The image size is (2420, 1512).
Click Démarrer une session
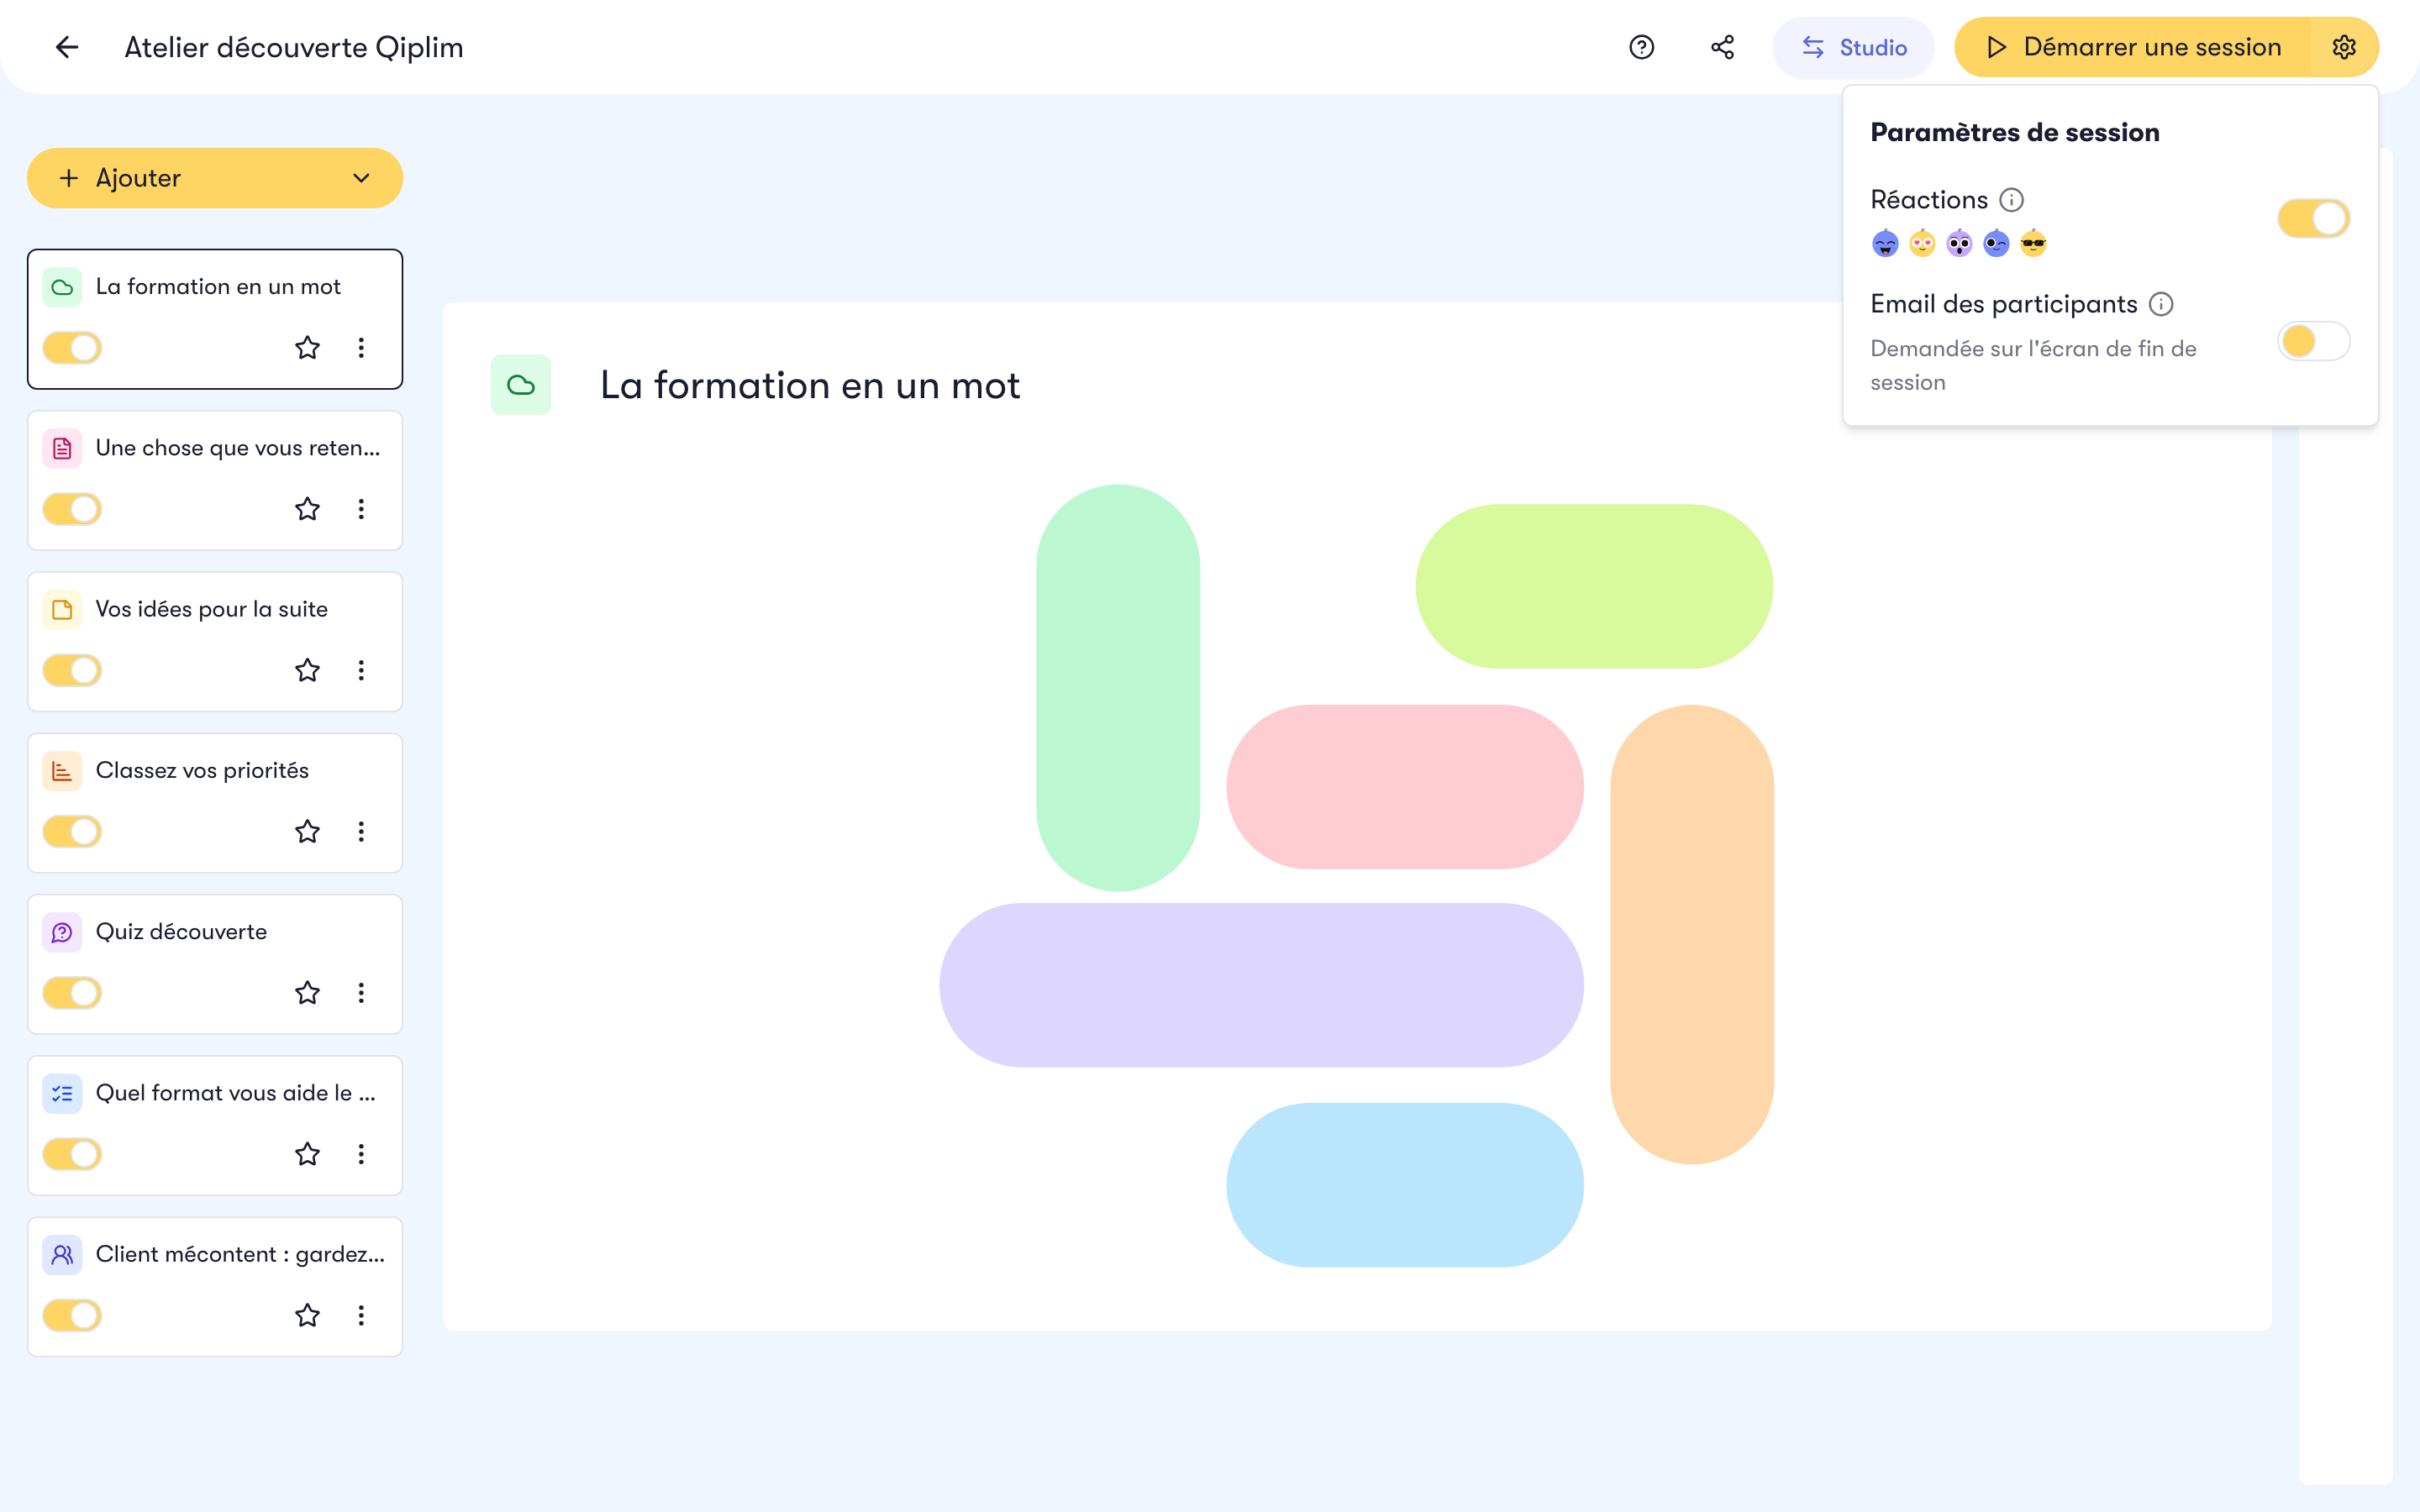[2133, 47]
